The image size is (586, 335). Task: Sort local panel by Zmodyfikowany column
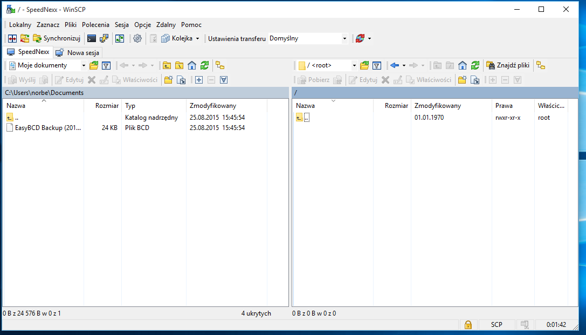tap(226, 106)
